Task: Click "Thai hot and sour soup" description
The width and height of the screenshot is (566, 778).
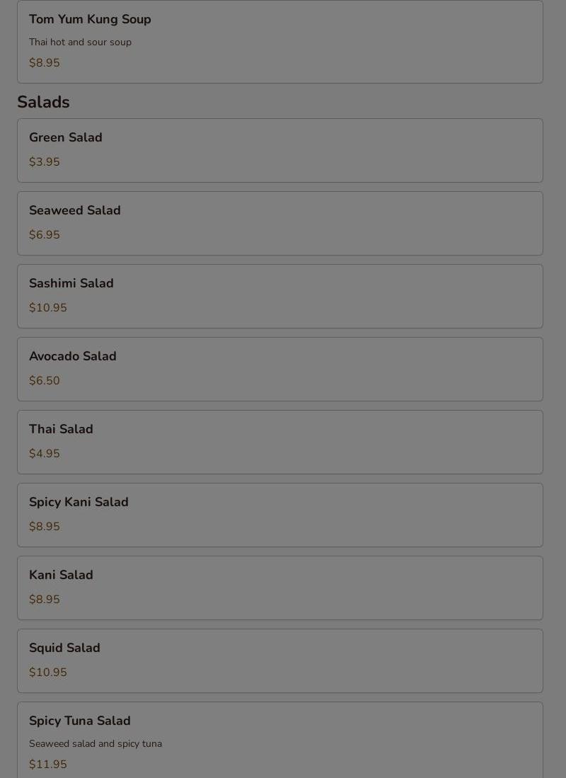Action: (x=80, y=42)
